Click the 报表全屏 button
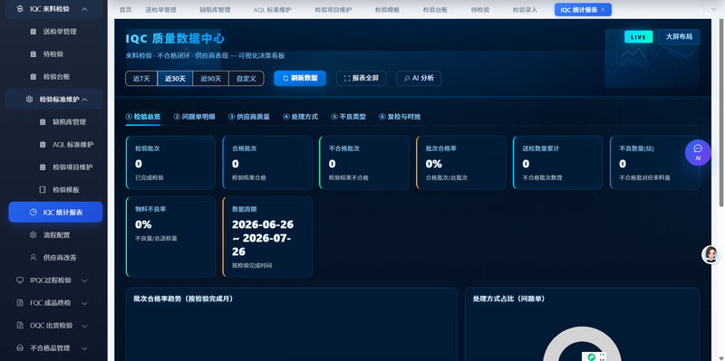Image resolution: width=725 pixels, height=361 pixels. [361, 79]
